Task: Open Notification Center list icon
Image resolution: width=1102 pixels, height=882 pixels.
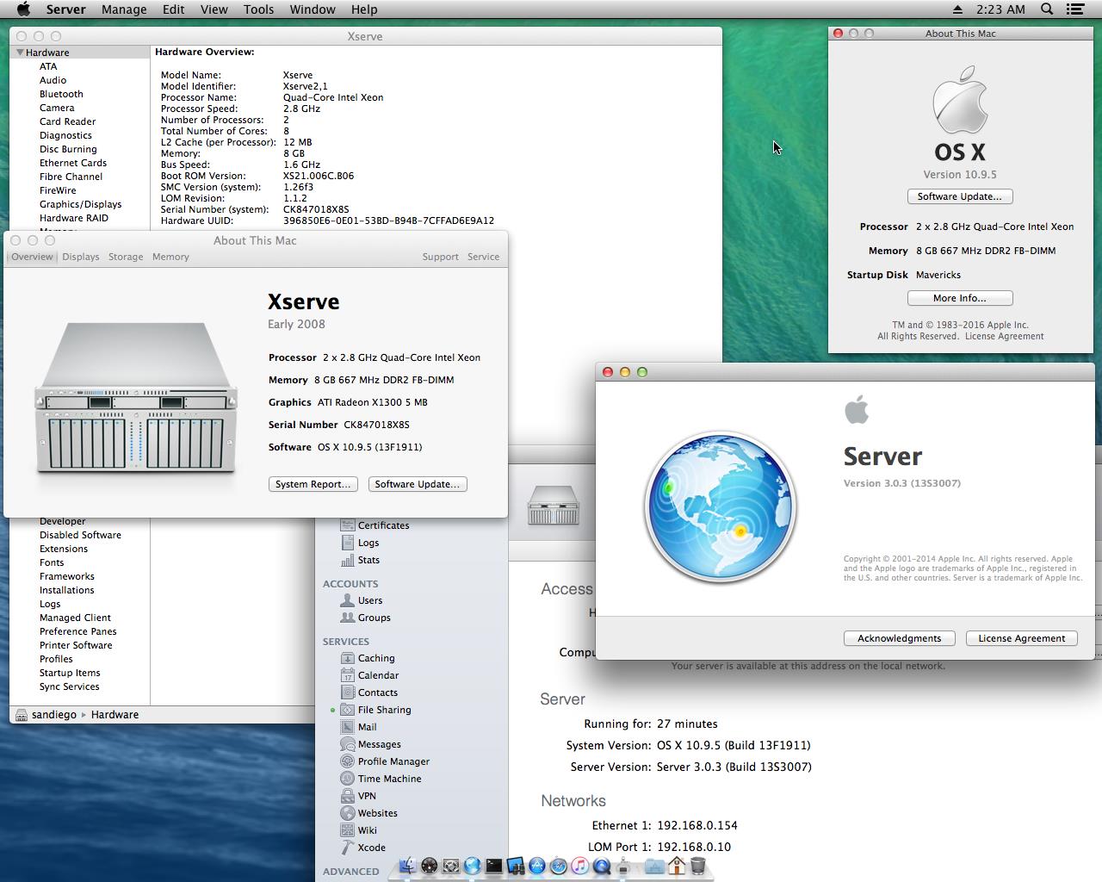Action: [1075, 9]
